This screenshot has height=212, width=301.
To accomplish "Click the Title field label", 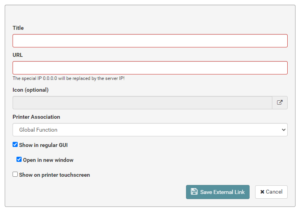I will tap(18, 28).
